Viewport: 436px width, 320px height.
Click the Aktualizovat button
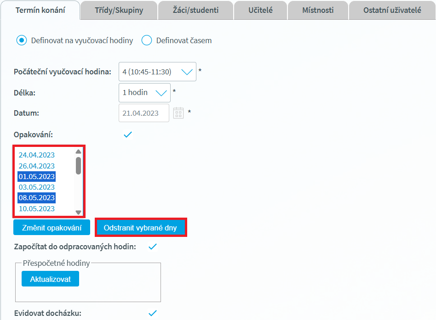pyautogui.click(x=50, y=279)
